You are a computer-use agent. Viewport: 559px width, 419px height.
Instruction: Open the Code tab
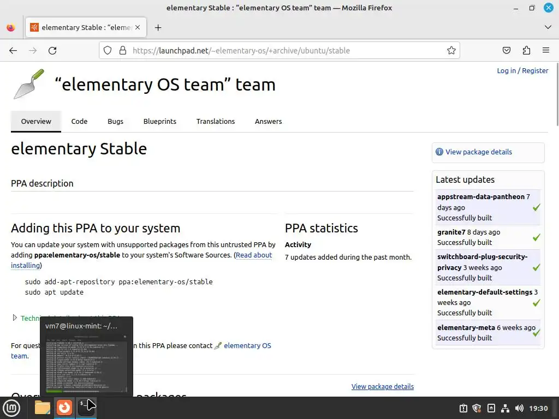point(79,122)
